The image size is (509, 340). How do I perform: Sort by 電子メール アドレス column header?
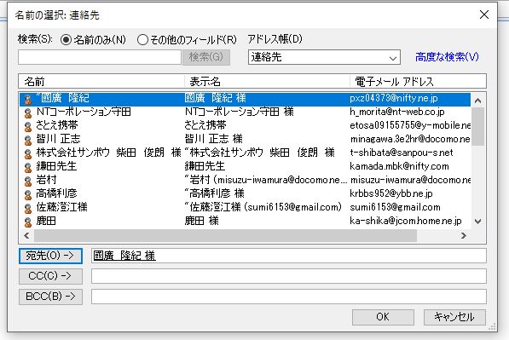418,82
